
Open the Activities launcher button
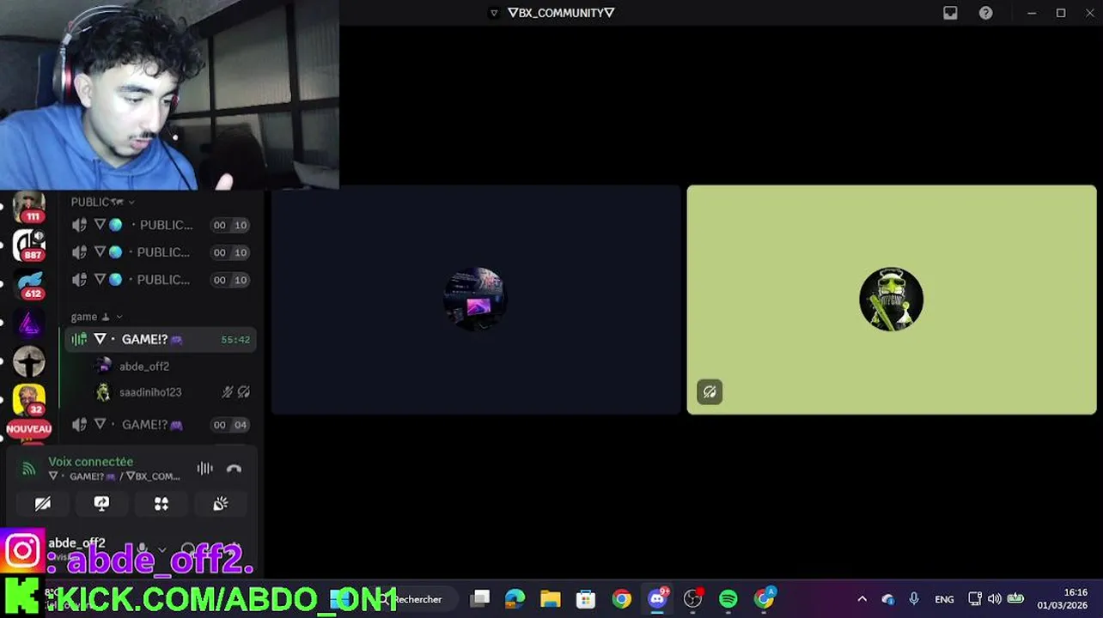click(x=161, y=504)
